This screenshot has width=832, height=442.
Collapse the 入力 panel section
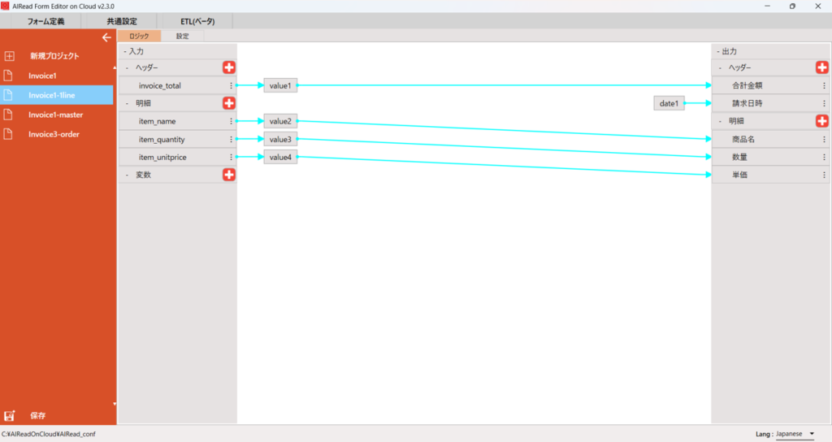pos(125,51)
